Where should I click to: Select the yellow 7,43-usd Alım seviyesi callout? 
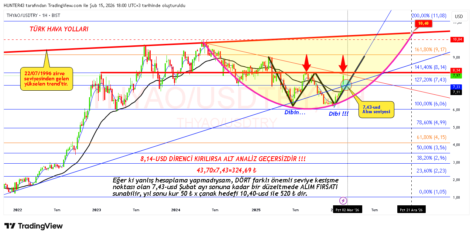pos(376,109)
